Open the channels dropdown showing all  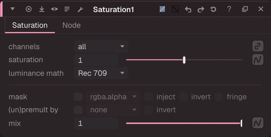coord(101,46)
